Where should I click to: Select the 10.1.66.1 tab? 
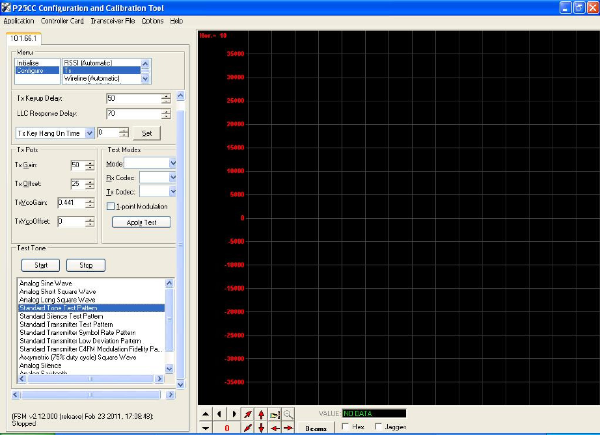pos(23,38)
